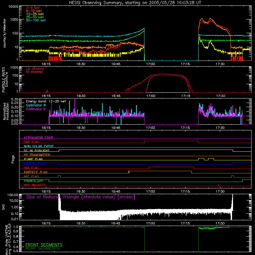Click the 'PARTICLE_FLAG' label
The height and width of the screenshot is (255, 255).
36,172
